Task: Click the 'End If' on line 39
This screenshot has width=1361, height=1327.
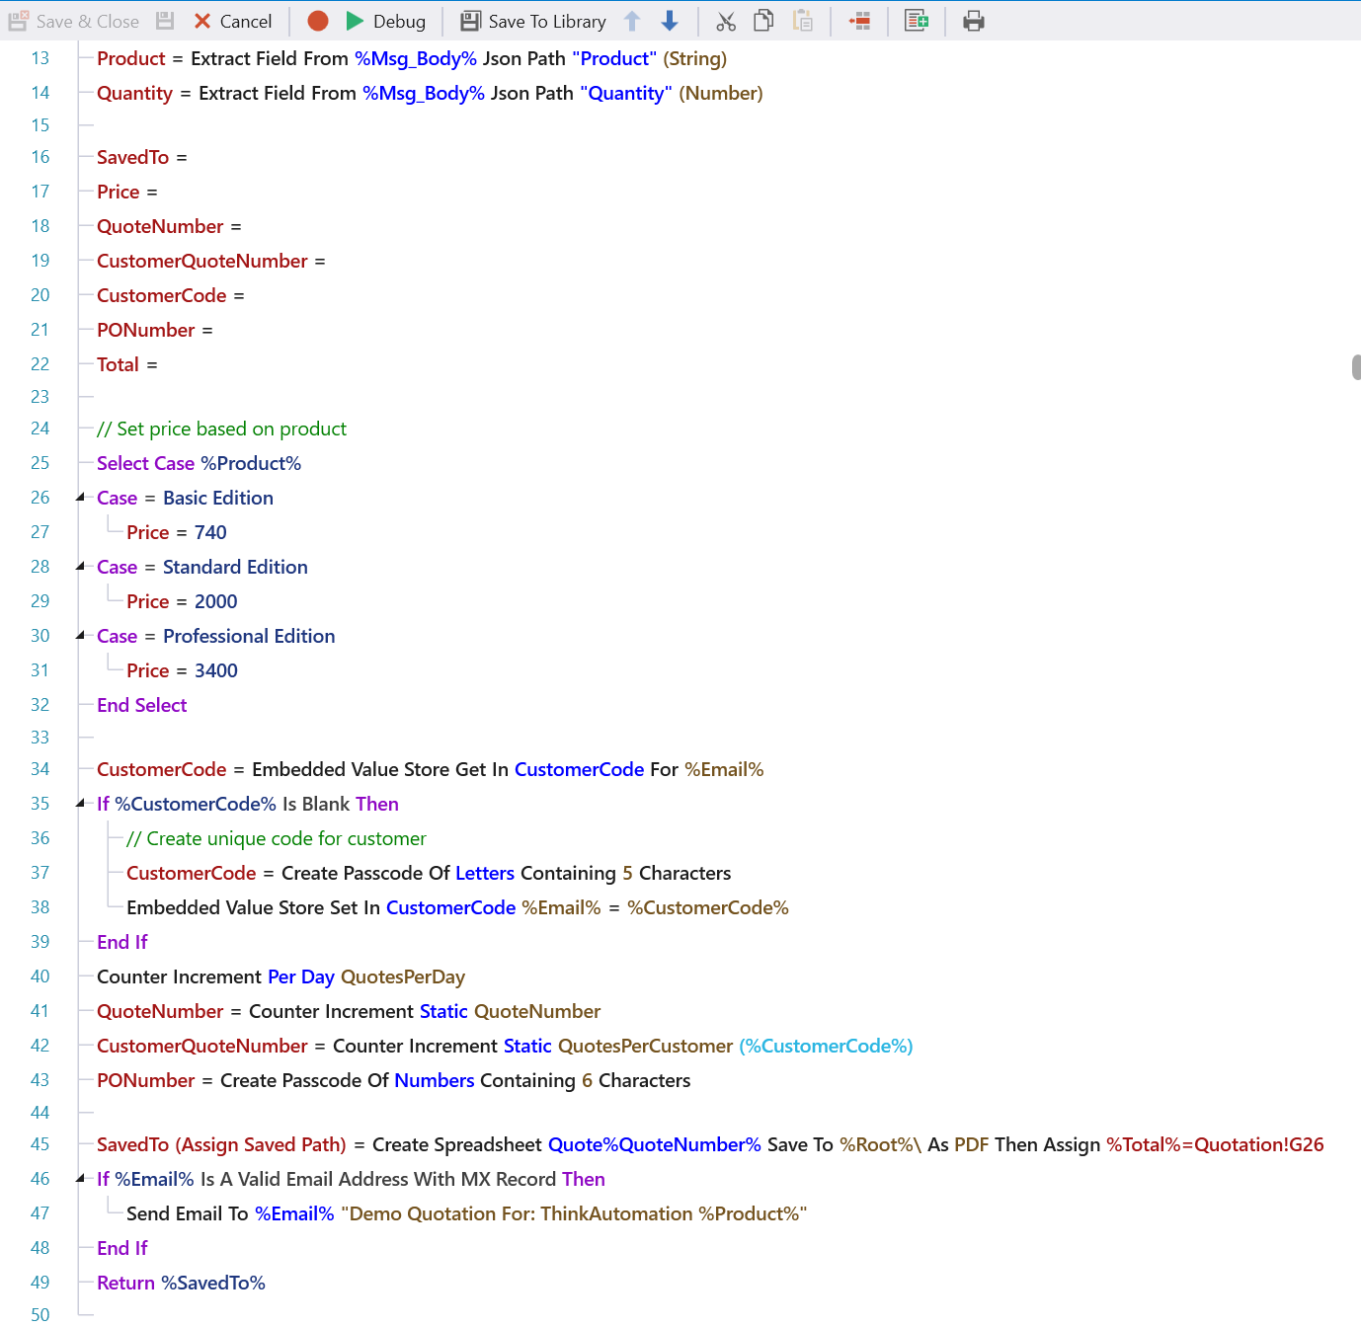Action: pyautogui.click(x=122, y=942)
